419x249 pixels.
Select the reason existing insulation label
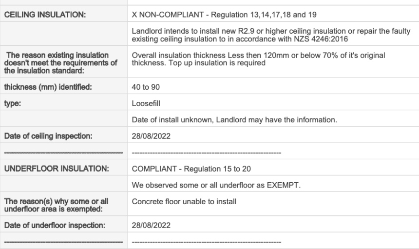click(61, 63)
